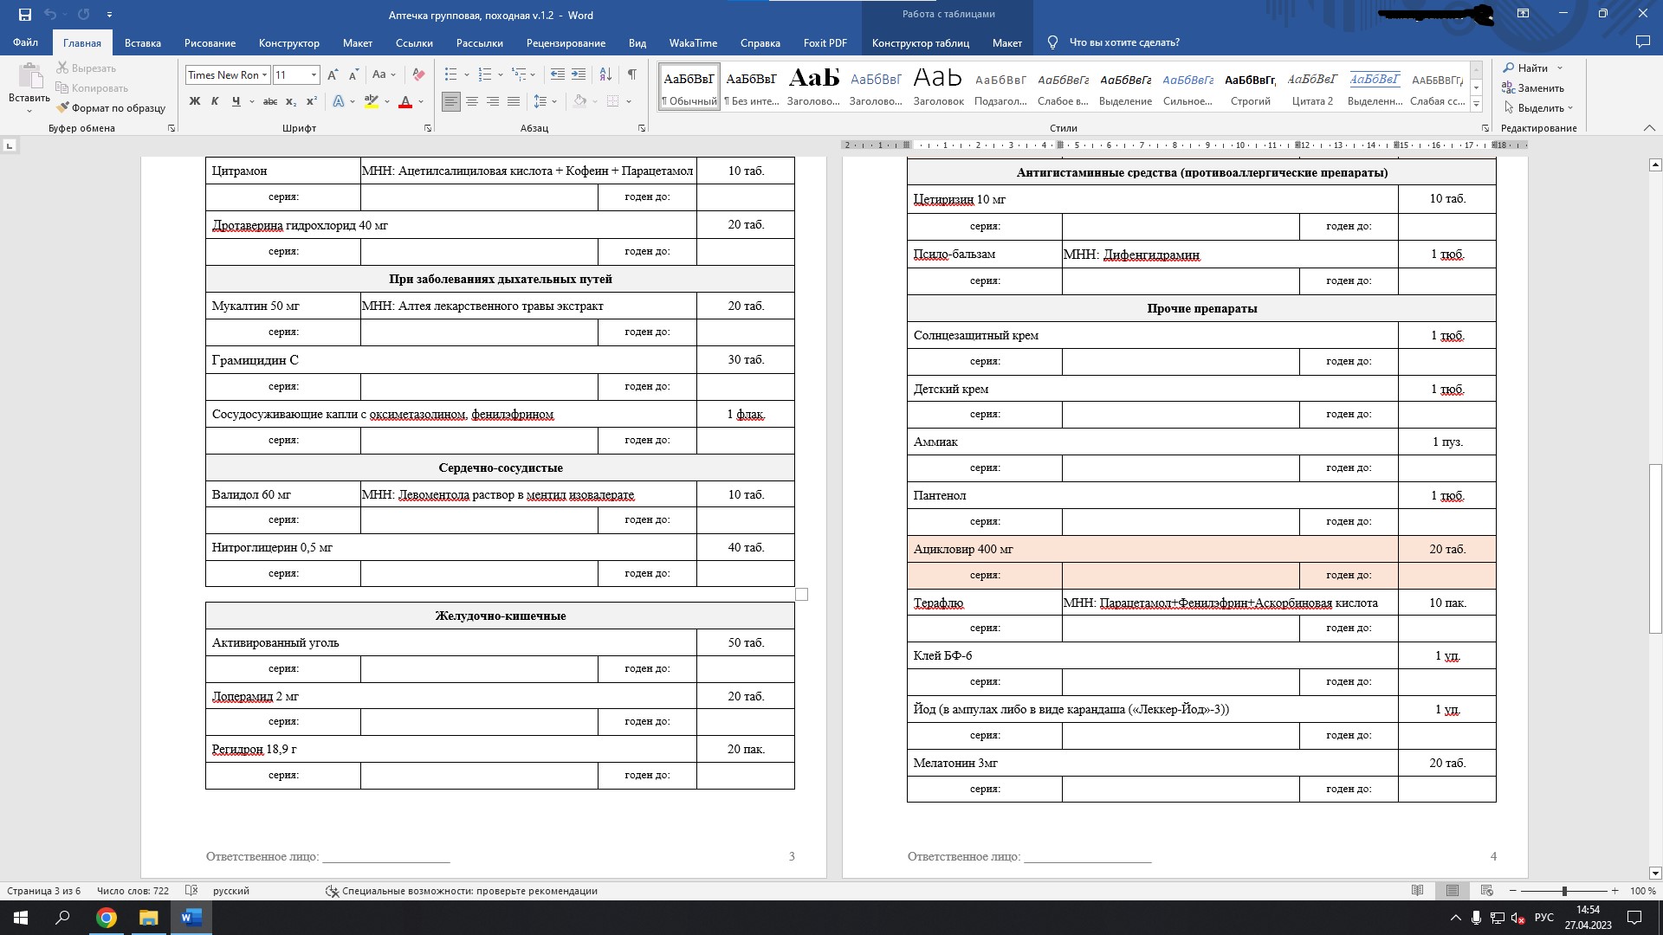Increase paragraph indent
This screenshot has height=935, width=1663.
pyautogui.click(x=579, y=75)
